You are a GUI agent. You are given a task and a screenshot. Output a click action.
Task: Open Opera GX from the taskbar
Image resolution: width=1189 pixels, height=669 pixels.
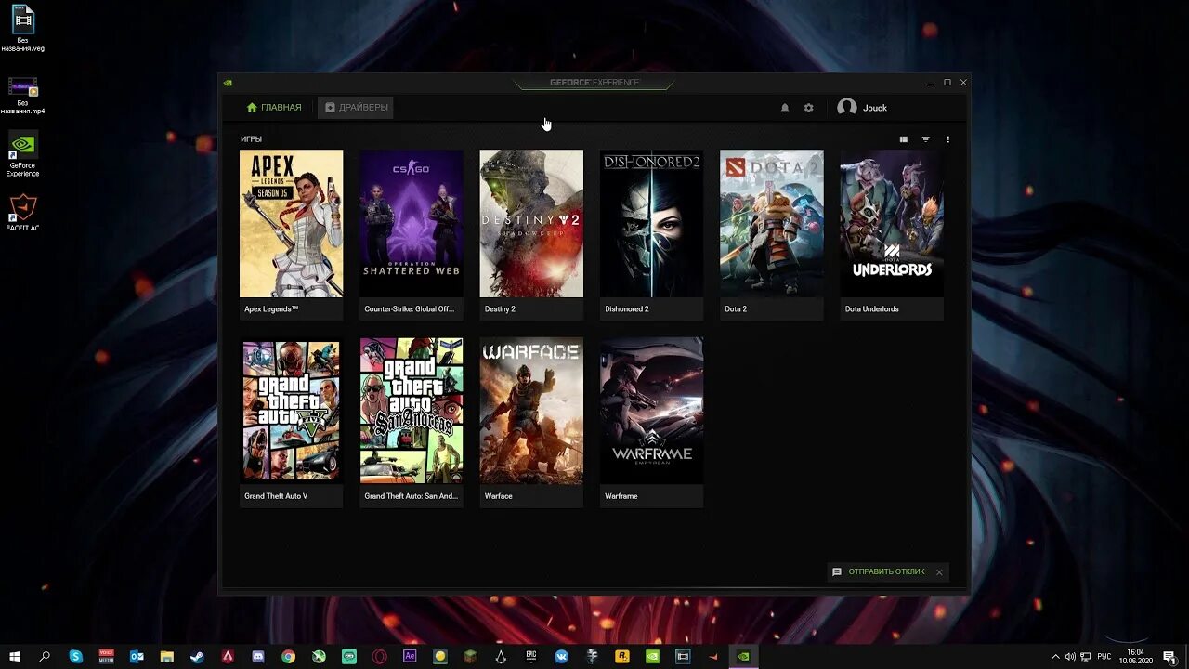coord(379,656)
